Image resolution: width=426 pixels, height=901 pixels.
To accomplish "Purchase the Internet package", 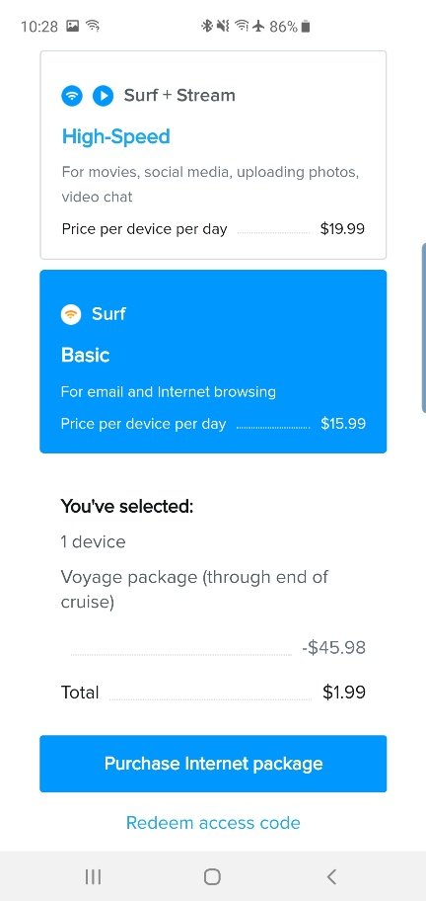I will (x=213, y=764).
